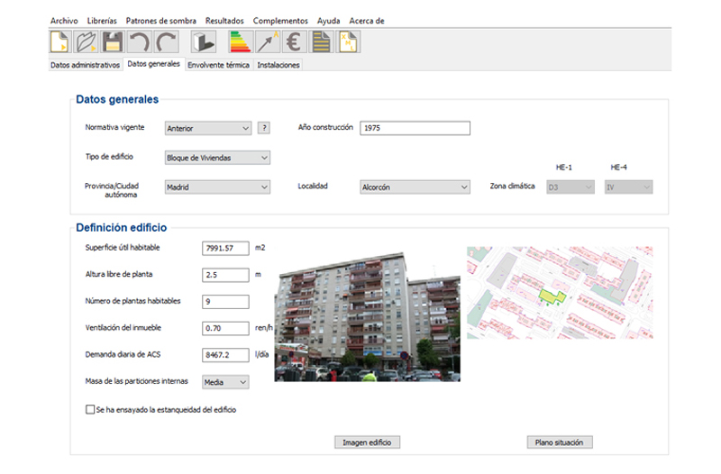Open the Archivo menu
Screen dimensions: 721x474
64,21
